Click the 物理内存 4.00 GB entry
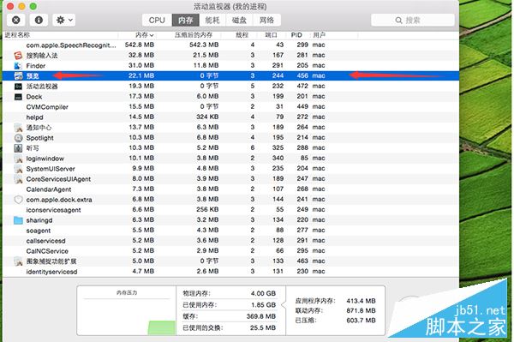514x342 pixels. [x=230, y=293]
